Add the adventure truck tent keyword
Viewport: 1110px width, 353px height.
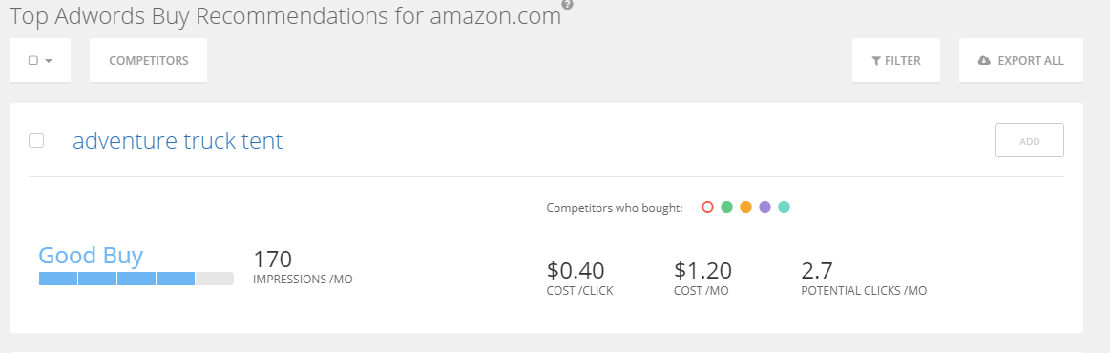1029,141
